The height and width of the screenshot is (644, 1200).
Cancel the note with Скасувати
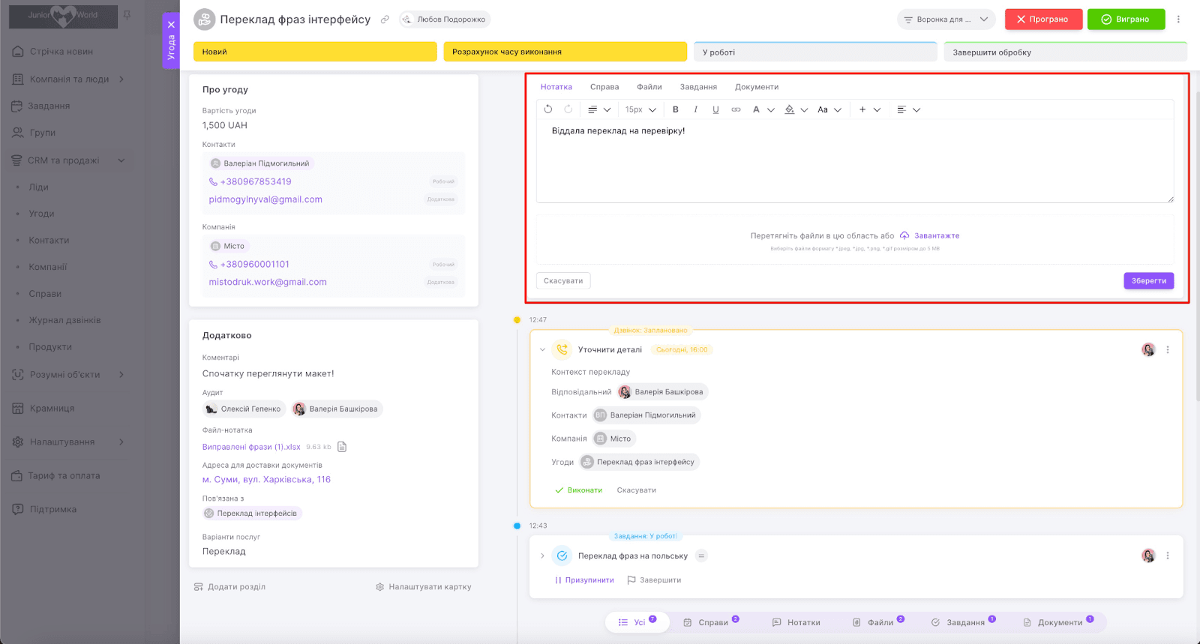click(563, 280)
